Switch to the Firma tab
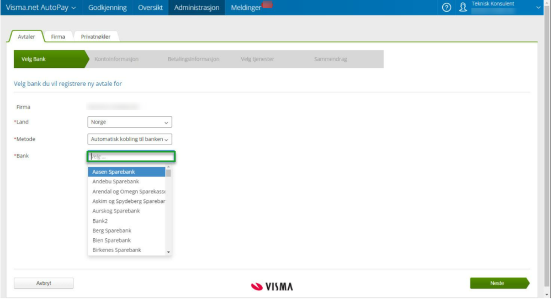The height and width of the screenshot is (299, 551). 58,36
